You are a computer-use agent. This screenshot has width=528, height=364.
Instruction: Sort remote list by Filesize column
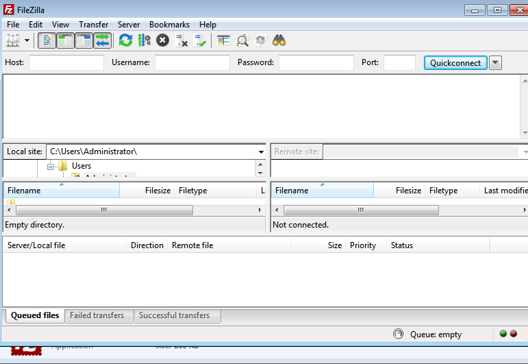(399, 191)
